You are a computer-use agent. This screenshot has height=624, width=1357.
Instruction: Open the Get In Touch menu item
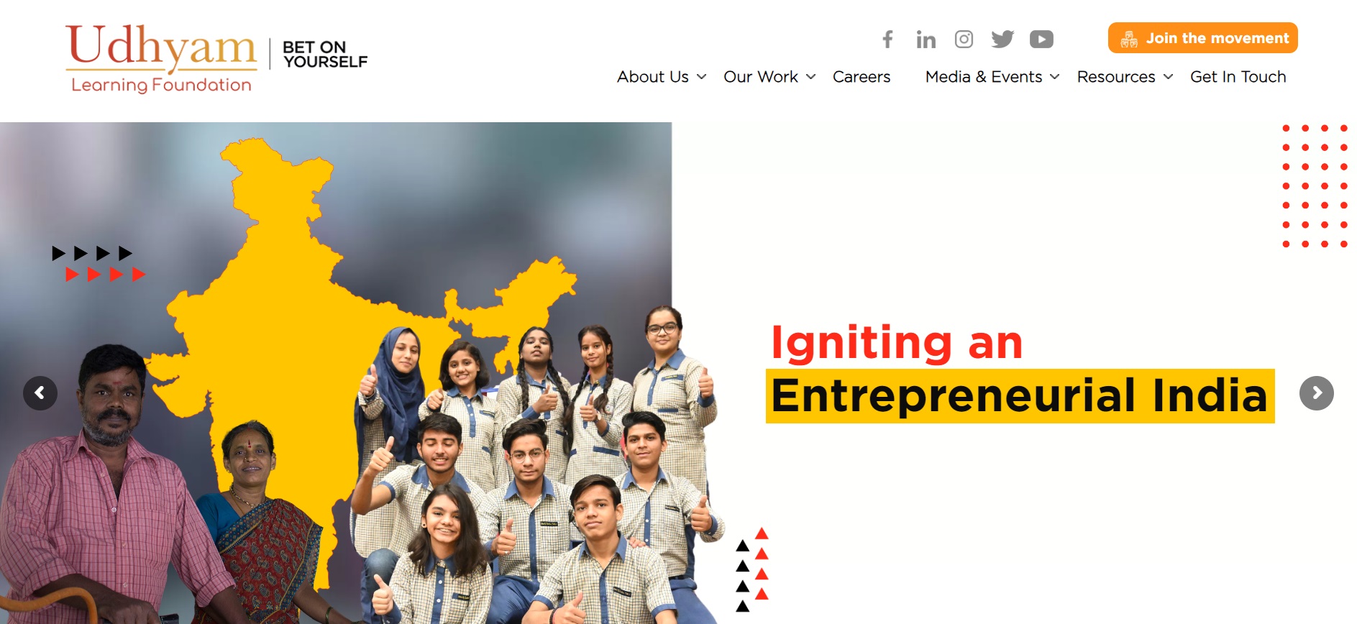[1238, 77]
